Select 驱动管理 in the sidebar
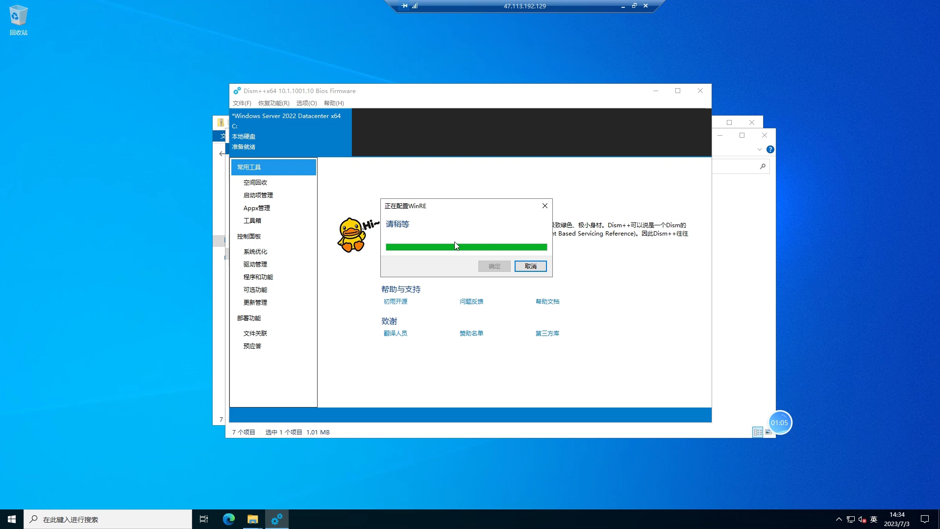This screenshot has width=940, height=529. 255,264
